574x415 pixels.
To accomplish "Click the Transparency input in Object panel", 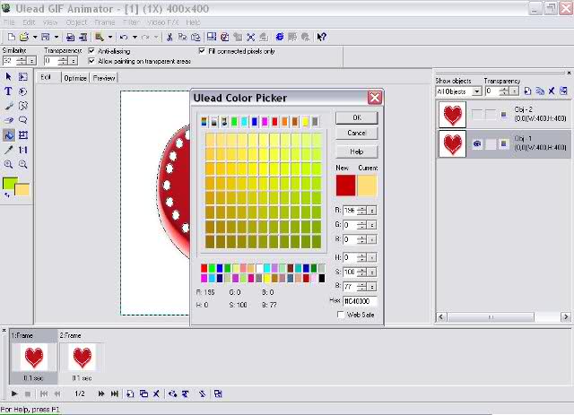I will point(492,91).
